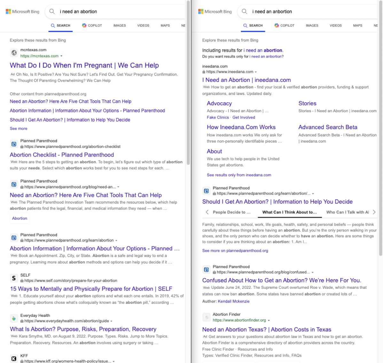Open the 'Fake Clinics' link under Advocacy
The width and height of the screenshot is (383, 363).
[218, 118]
